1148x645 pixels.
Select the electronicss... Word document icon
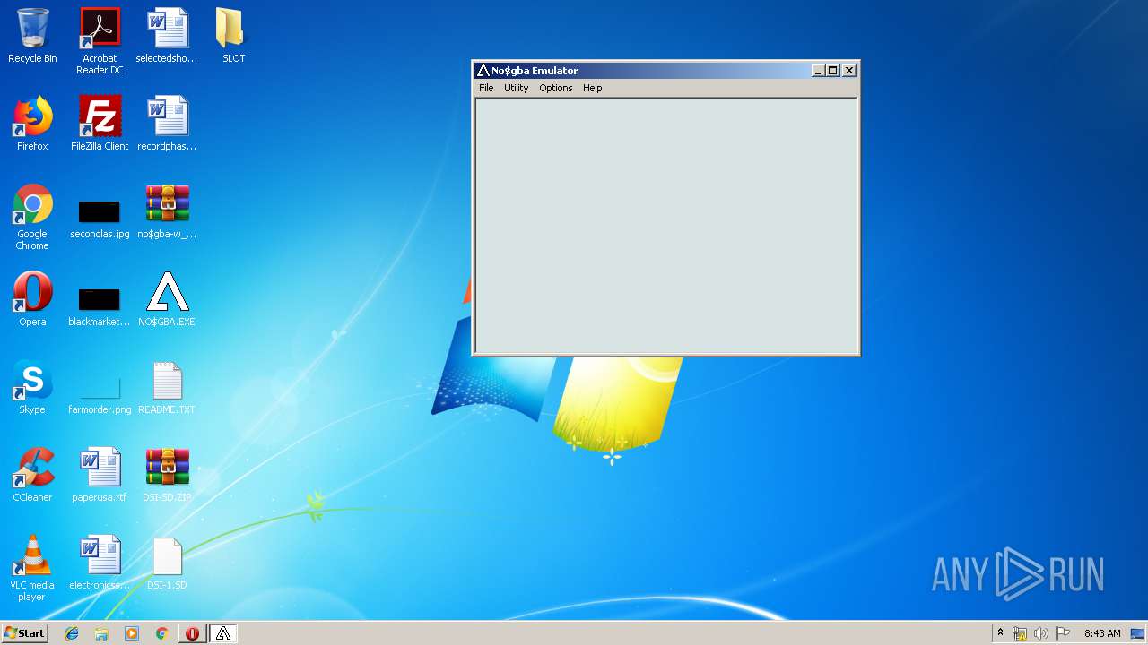(100, 563)
